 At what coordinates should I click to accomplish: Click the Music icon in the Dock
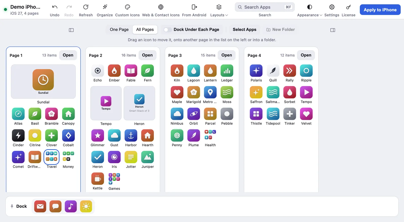point(71,206)
